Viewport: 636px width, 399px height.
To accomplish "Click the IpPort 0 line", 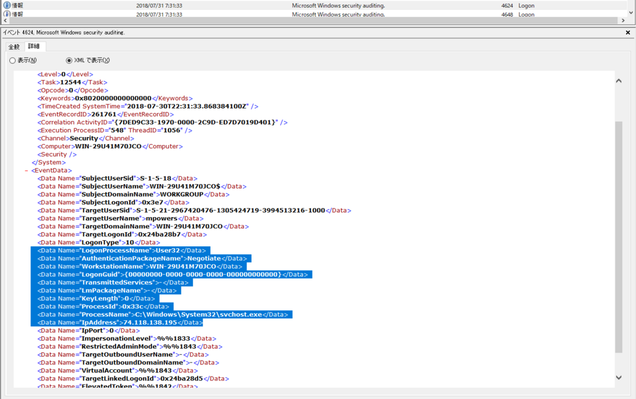I will [88, 331].
